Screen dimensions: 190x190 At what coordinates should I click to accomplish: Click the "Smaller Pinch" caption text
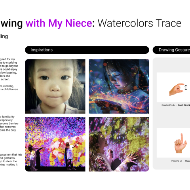[x=168, y=105]
